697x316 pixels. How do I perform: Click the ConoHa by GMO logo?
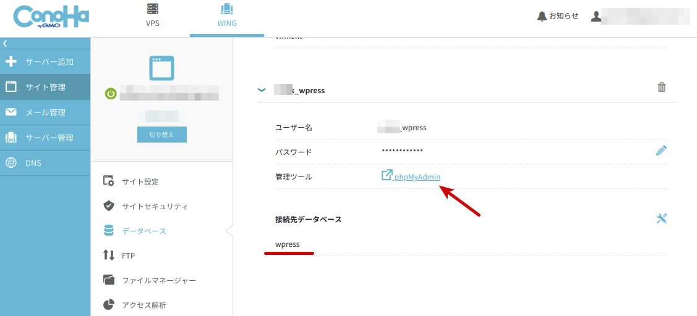pos(51,18)
